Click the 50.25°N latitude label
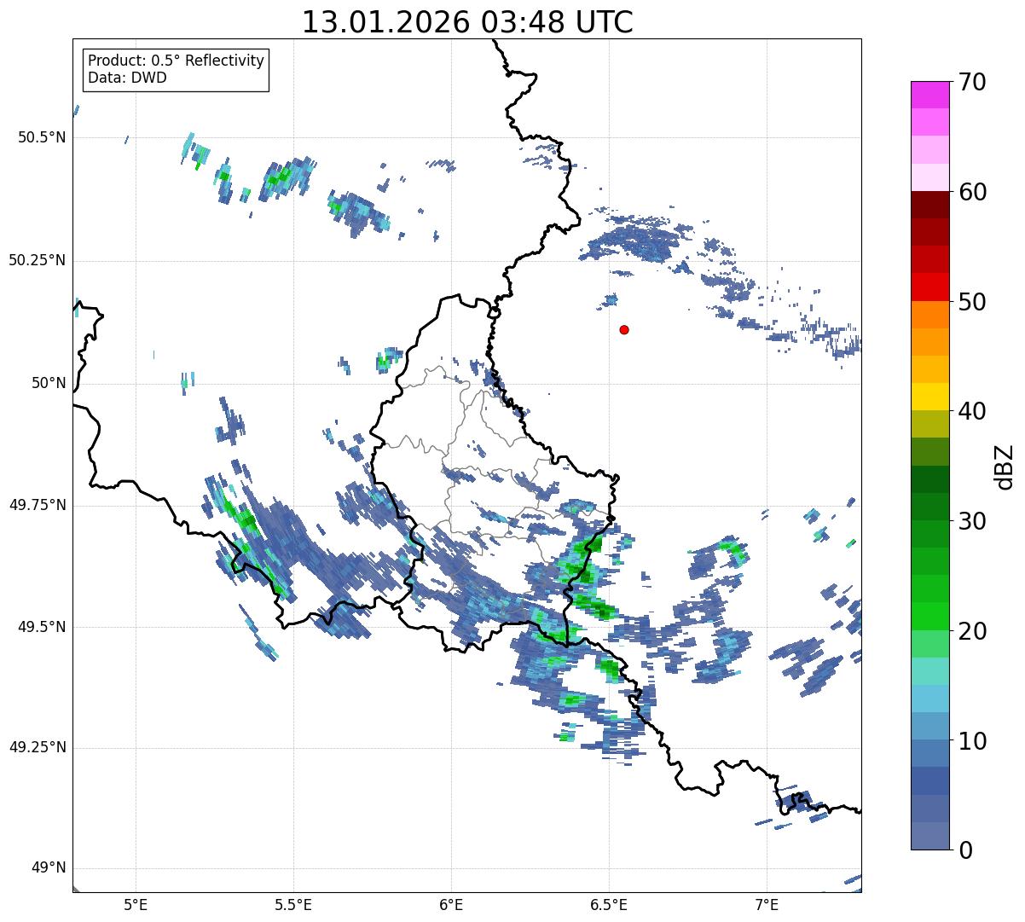 pos(38,260)
